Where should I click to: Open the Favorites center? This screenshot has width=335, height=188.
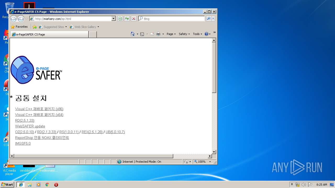[x=19, y=27]
